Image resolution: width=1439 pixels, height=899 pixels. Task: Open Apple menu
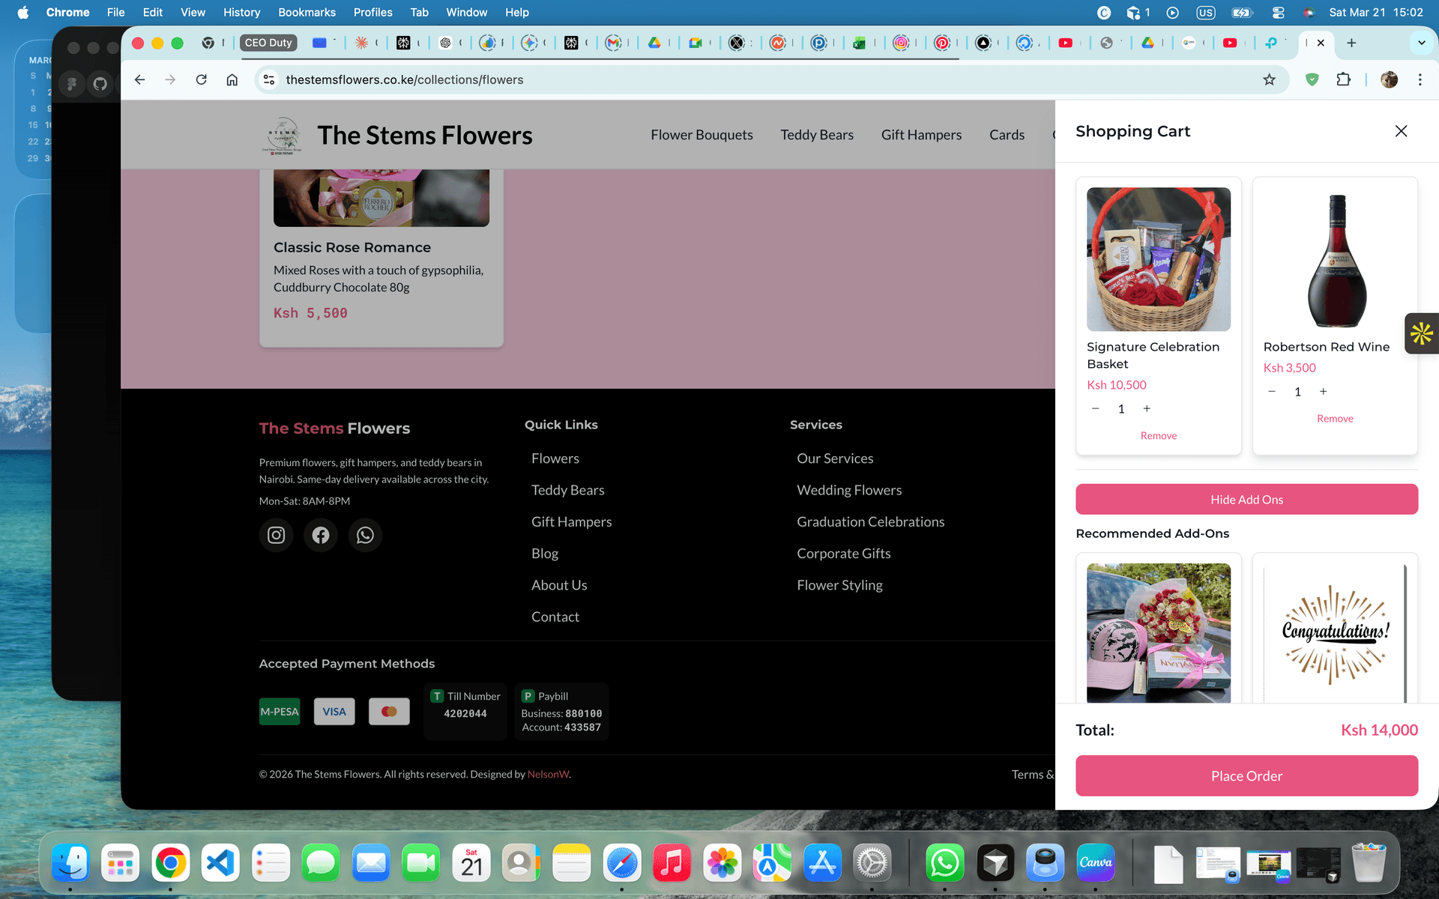click(x=23, y=12)
